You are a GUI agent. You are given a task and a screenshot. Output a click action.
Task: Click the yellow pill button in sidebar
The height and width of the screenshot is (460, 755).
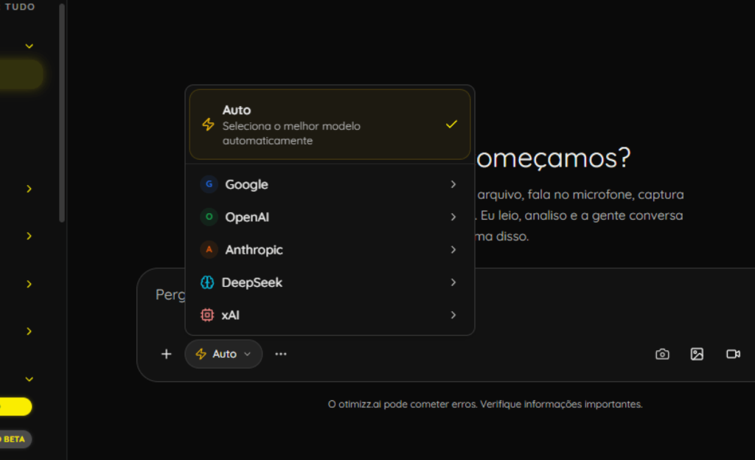click(15, 407)
